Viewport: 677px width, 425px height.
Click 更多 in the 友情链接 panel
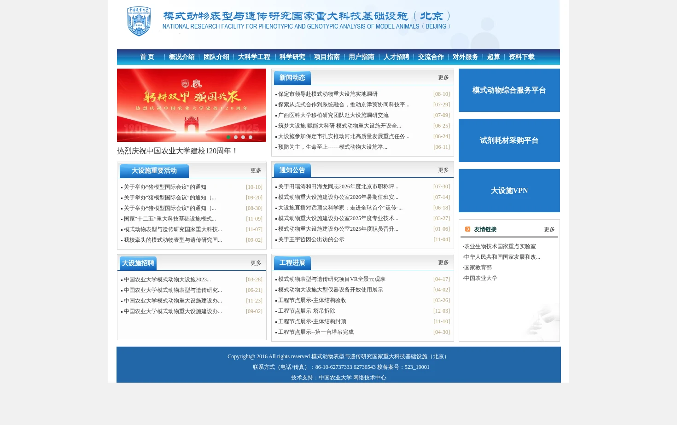[549, 229]
